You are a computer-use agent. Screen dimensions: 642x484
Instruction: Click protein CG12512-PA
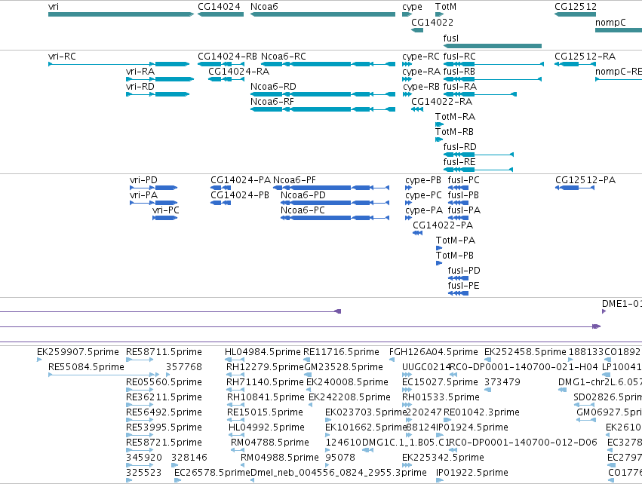tap(574, 188)
